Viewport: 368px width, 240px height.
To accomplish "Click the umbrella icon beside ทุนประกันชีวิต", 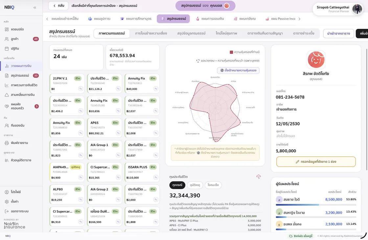I will [x=258, y=177].
